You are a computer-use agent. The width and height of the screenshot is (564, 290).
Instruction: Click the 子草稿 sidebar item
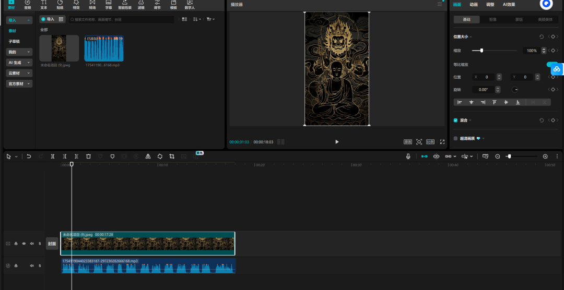click(14, 41)
